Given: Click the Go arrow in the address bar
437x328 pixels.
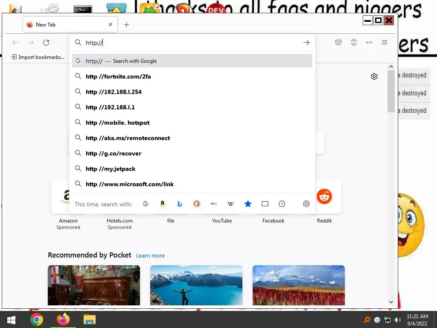Looking at the screenshot, I should tap(306, 42).
